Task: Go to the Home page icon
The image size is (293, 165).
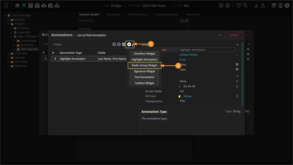Action: 17,5
